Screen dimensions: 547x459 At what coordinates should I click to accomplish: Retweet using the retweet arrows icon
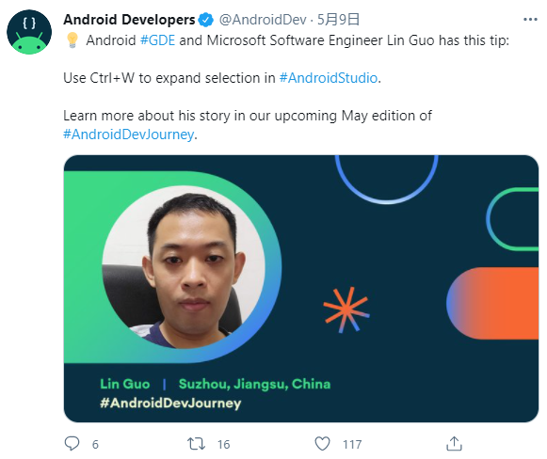[x=196, y=444]
